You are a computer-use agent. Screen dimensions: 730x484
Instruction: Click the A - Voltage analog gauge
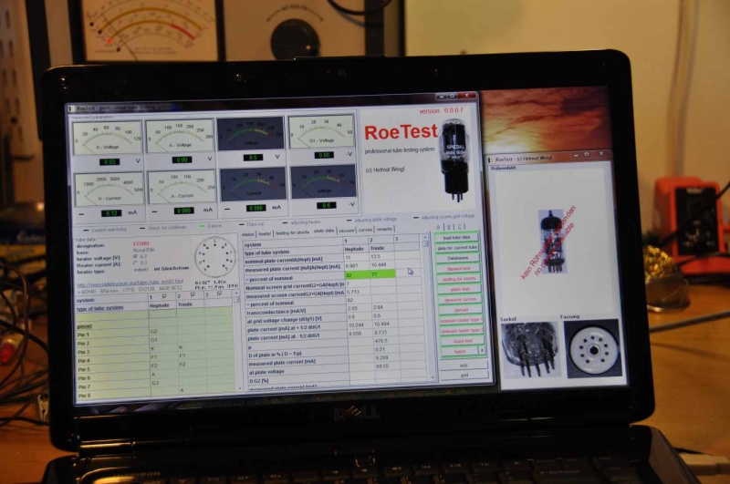pos(180,136)
